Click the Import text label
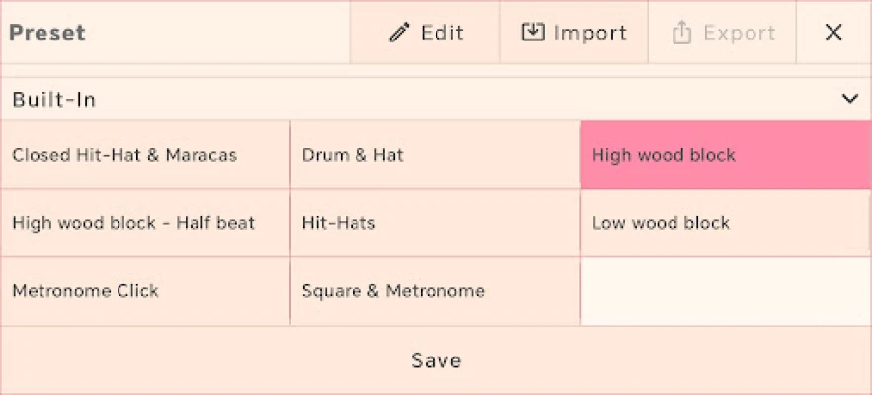This screenshot has height=395, width=872. tap(590, 33)
